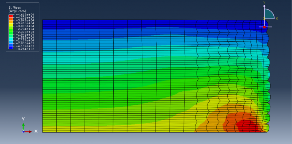Select the +4.613e+04 maximum legend value
Screen dimensions: 292x144
click(x=25, y=15)
